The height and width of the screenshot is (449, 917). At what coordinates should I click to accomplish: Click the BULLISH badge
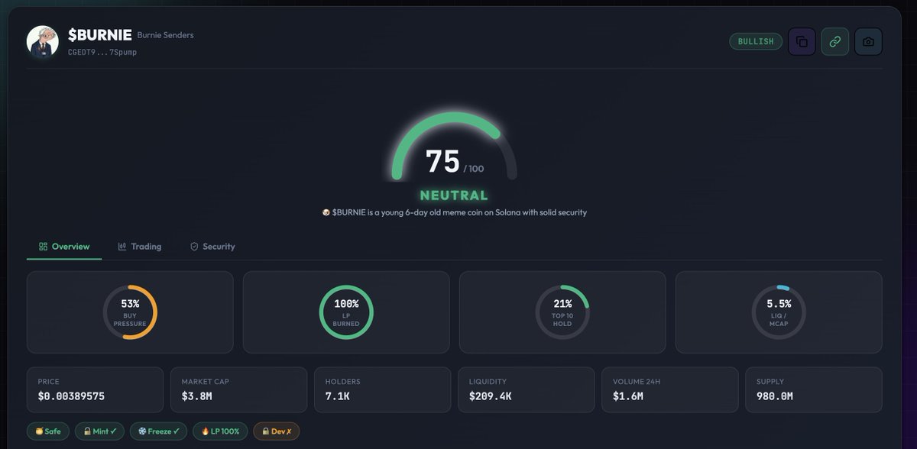(x=756, y=41)
